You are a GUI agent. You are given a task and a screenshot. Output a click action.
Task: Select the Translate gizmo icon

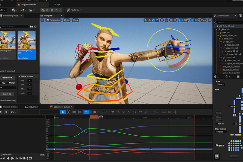(150, 20)
